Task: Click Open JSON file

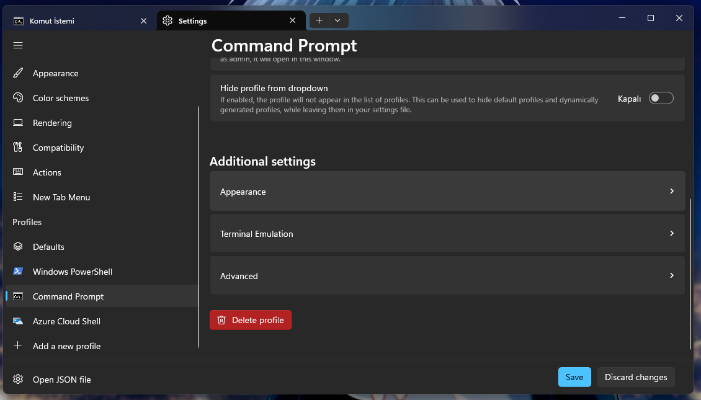Action: coord(102,380)
